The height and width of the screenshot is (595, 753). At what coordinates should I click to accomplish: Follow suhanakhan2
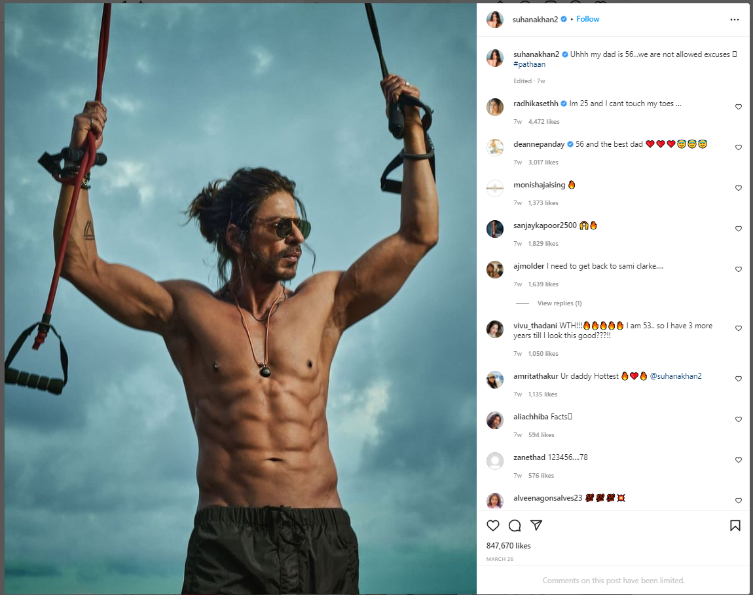(588, 19)
